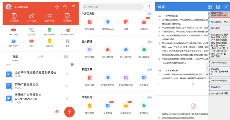Toggle the multi-window grid view in editor
Image resolution: width=230 pixels, height=120 pixels.
click(x=210, y=7)
